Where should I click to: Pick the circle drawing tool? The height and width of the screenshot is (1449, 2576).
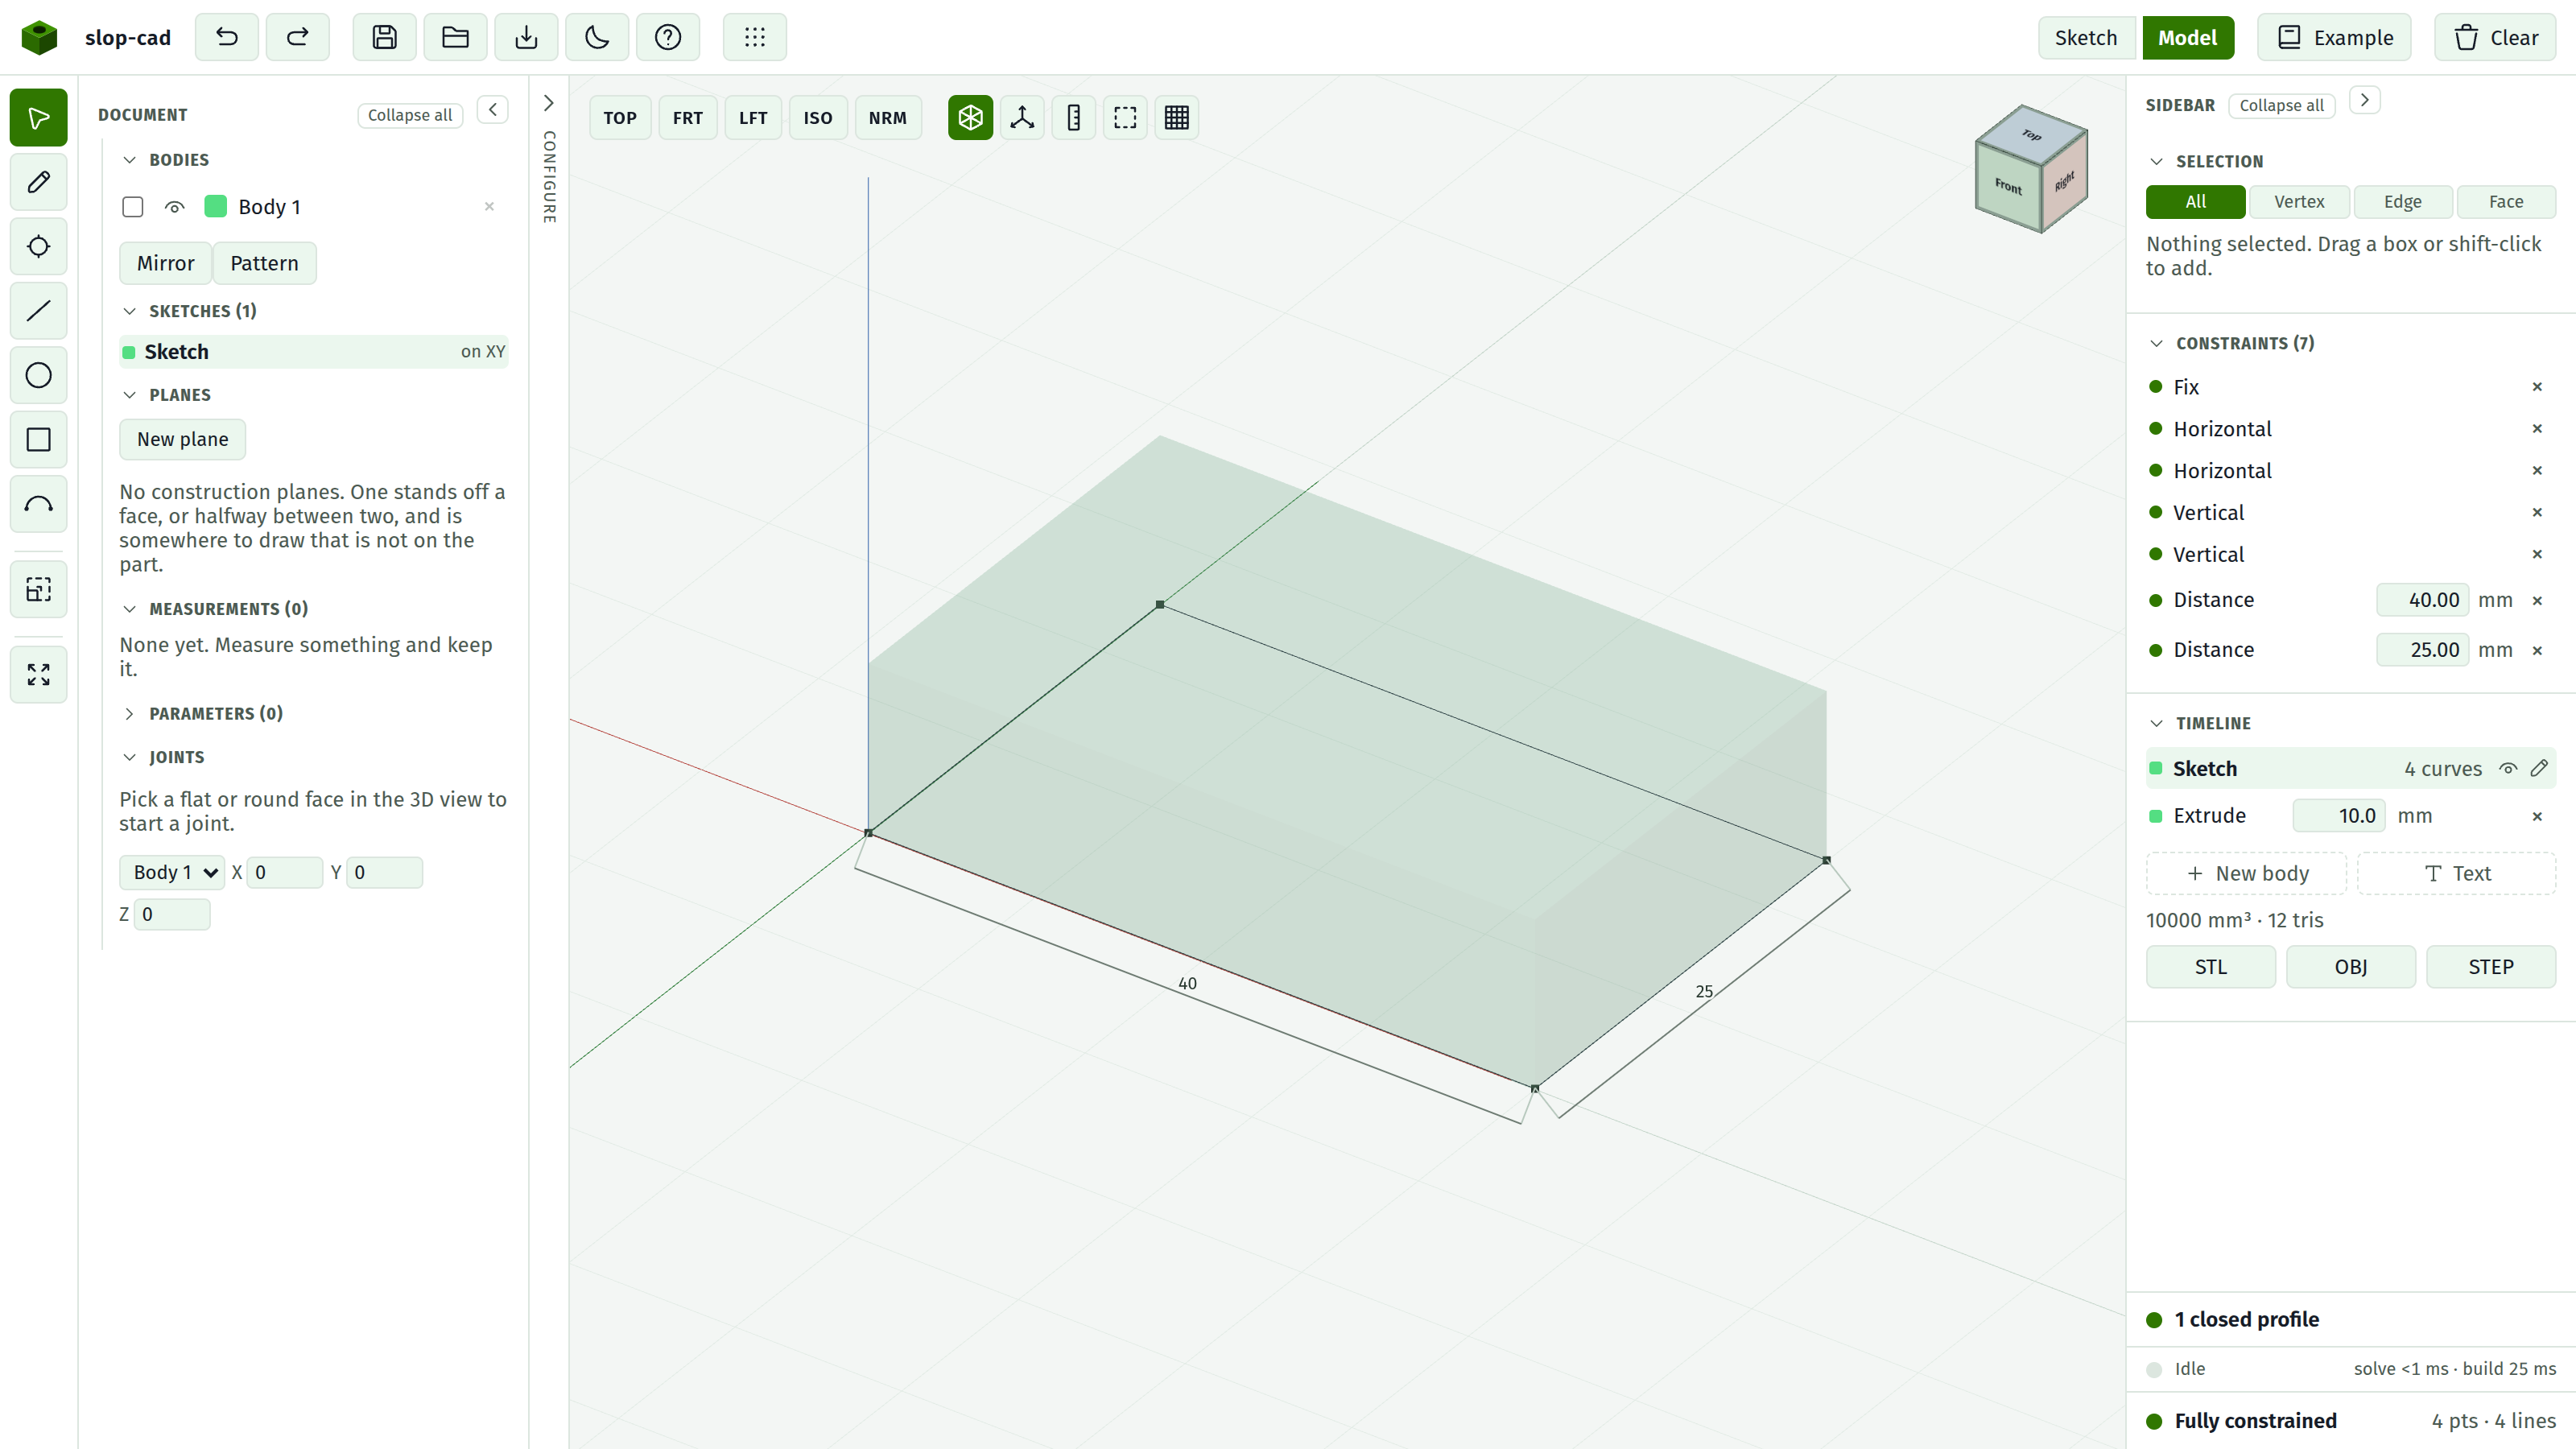tap(38, 375)
